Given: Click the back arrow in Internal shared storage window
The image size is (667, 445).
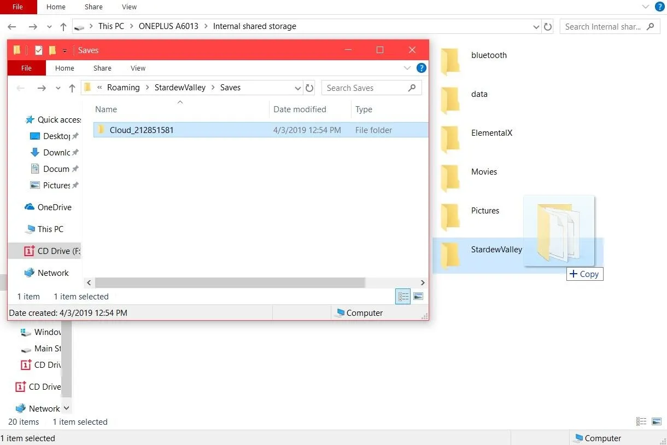Looking at the screenshot, I should [x=12, y=26].
